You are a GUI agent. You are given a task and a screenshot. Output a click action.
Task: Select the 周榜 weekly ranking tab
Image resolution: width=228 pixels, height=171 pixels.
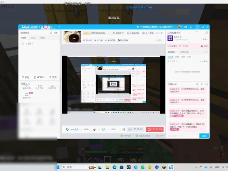[183, 57]
